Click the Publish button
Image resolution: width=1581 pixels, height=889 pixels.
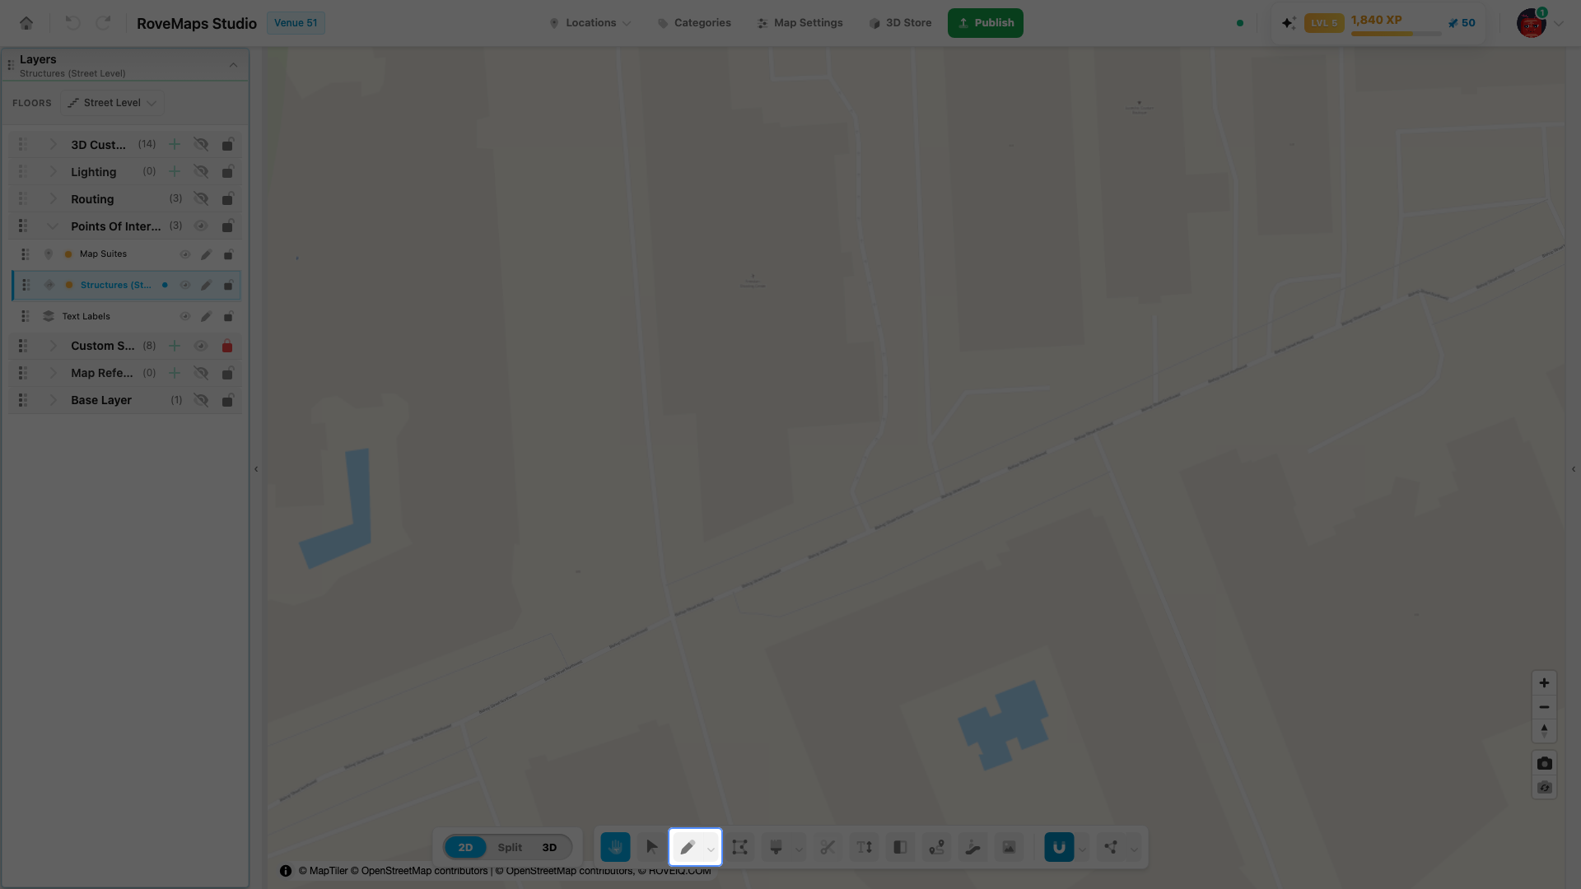tap(986, 23)
